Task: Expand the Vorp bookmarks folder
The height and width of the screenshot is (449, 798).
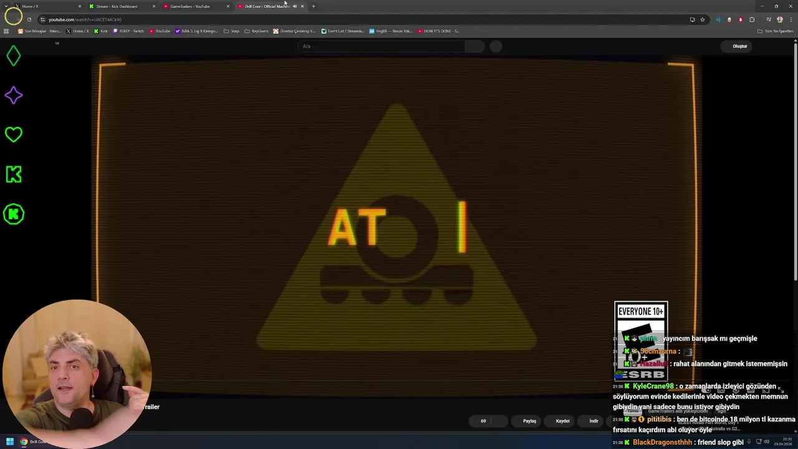Action: click(x=231, y=31)
